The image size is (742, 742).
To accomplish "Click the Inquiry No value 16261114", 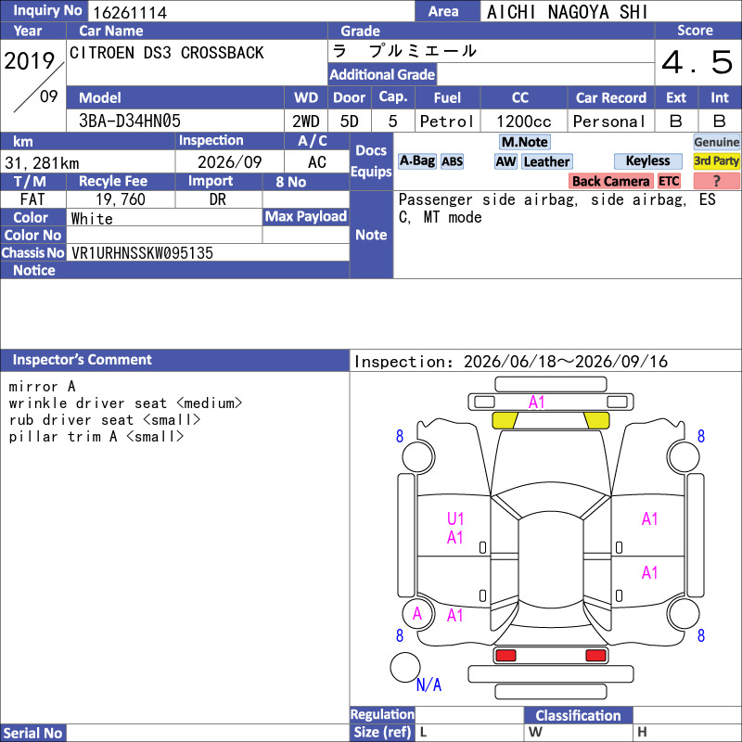I will (130, 12).
